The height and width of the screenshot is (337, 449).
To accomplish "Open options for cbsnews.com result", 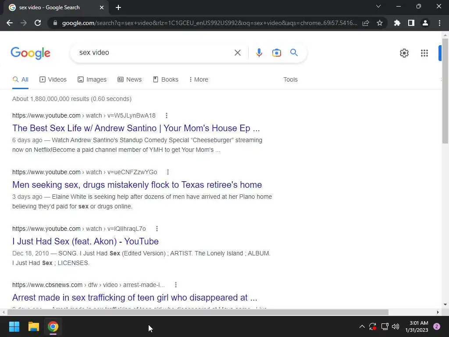I will [x=175, y=285].
